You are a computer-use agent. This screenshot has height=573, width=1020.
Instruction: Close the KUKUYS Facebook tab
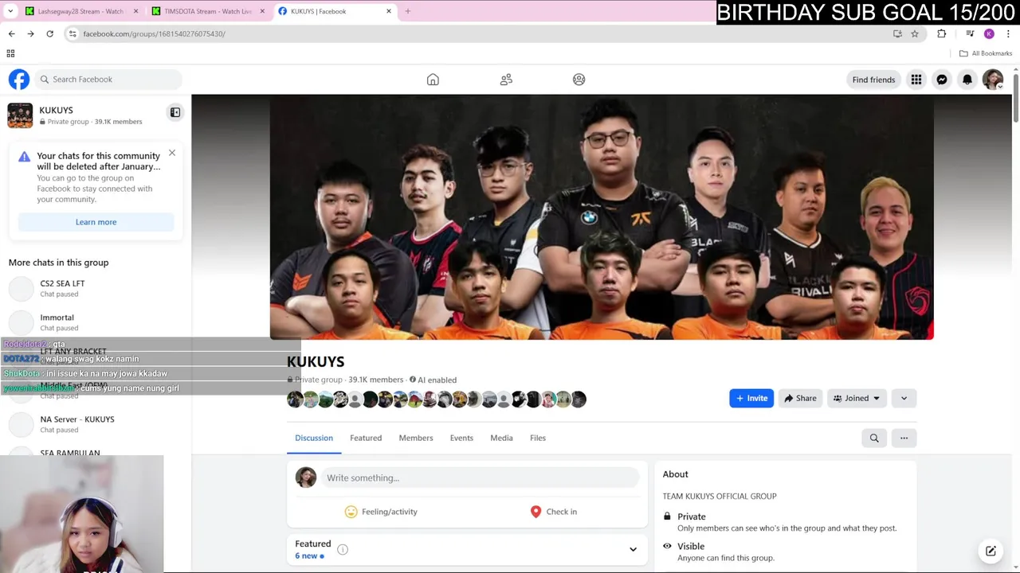pos(389,11)
